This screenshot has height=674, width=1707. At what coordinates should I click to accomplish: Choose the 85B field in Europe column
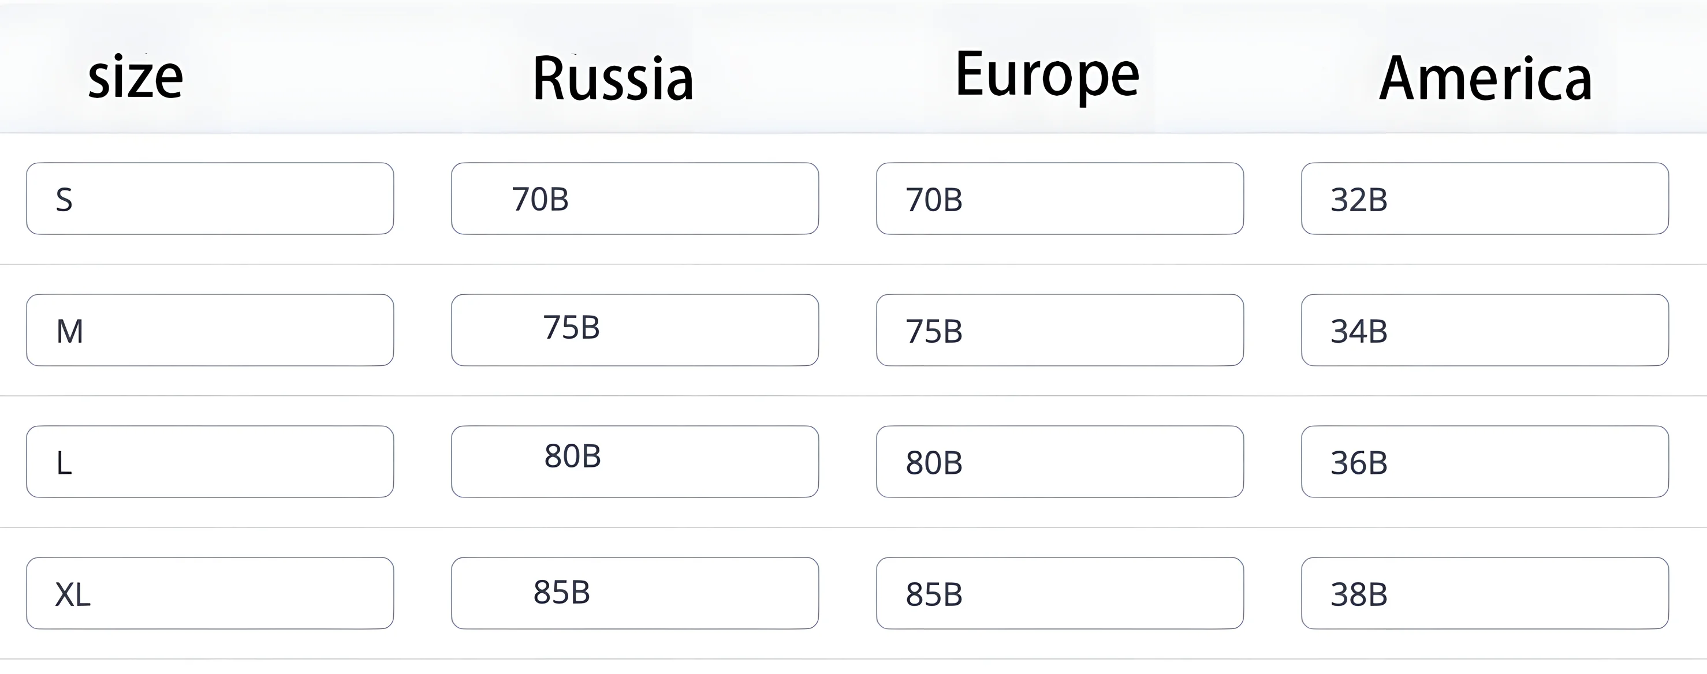tap(1060, 593)
